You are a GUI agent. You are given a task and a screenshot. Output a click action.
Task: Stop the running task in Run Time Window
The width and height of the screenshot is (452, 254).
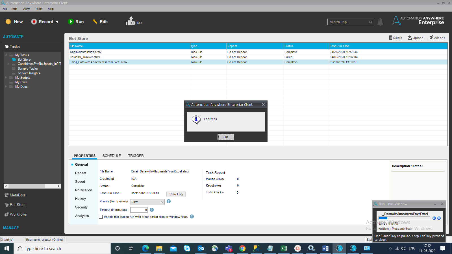pyautogui.click(x=439, y=218)
